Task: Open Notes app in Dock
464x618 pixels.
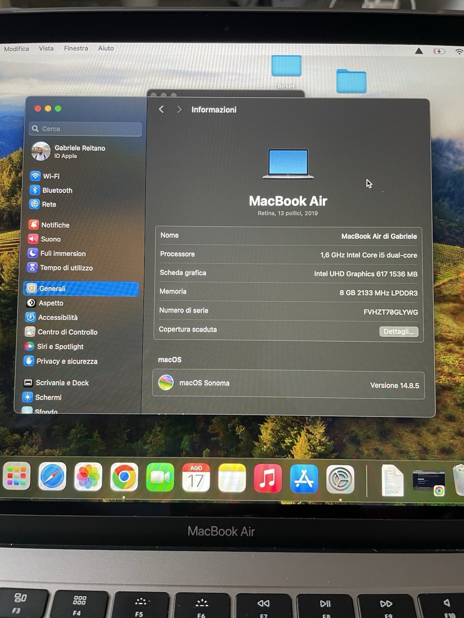Action: pyautogui.click(x=232, y=478)
